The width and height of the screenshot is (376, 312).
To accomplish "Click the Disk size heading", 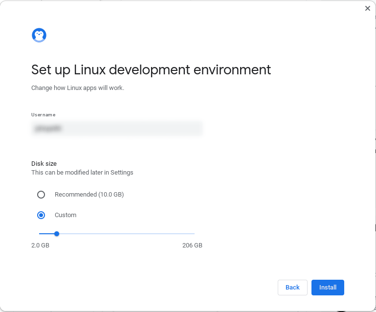I will click(44, 163).
